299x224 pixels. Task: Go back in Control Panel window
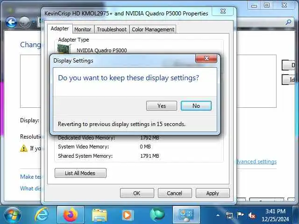11,22
